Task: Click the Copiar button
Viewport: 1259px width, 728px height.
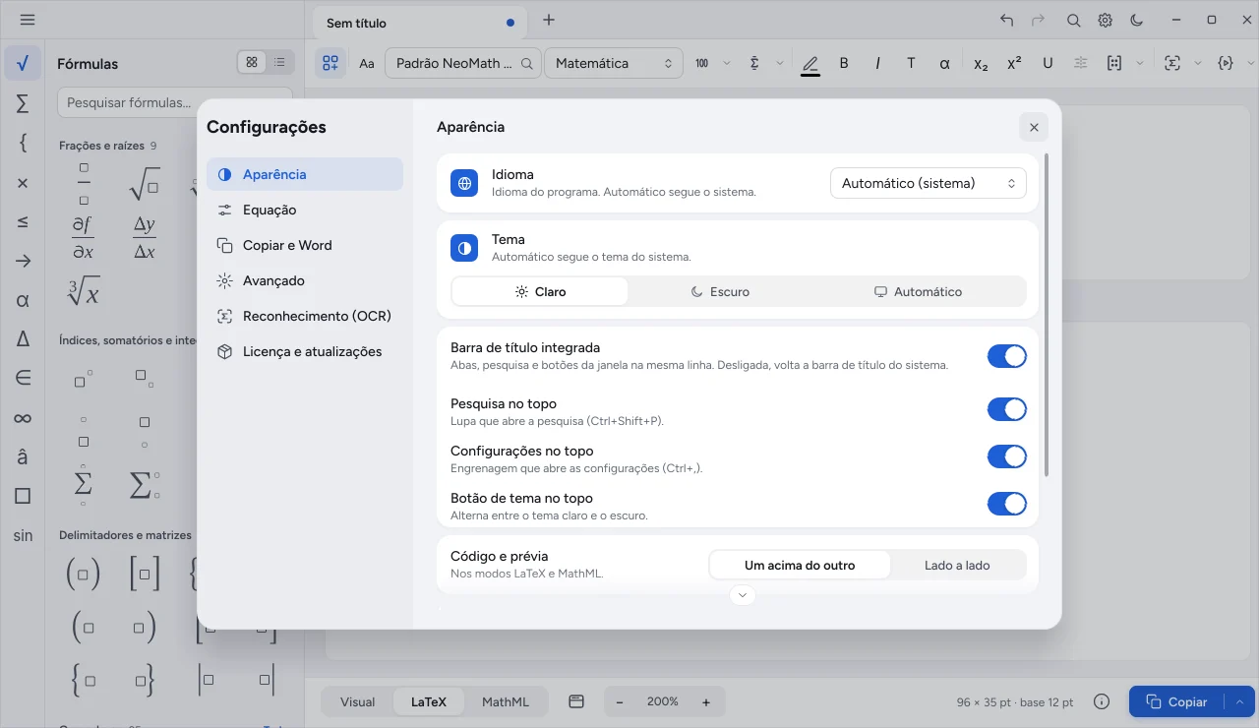Action: [1176, 701]
